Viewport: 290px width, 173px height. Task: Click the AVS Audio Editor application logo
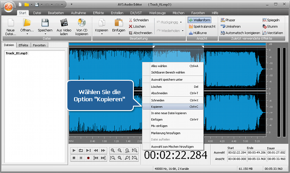(x=8, y=7)
